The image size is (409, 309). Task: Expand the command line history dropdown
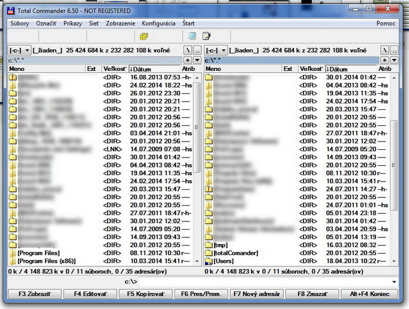[394, 282]
